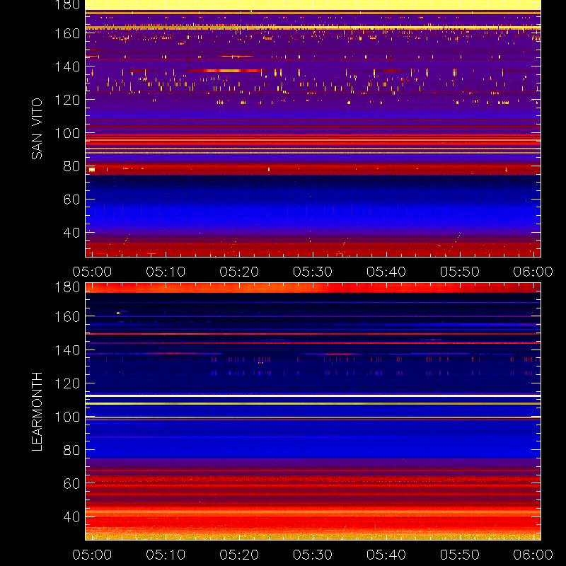Choose the 100 frequency label on Learmonth axis
This screenshot has width=566, height=566.
coord(67,417)
